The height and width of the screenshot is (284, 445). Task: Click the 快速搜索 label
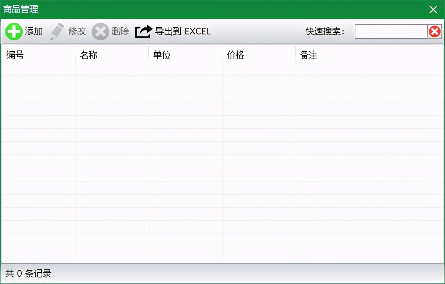(x=325, y=32)
